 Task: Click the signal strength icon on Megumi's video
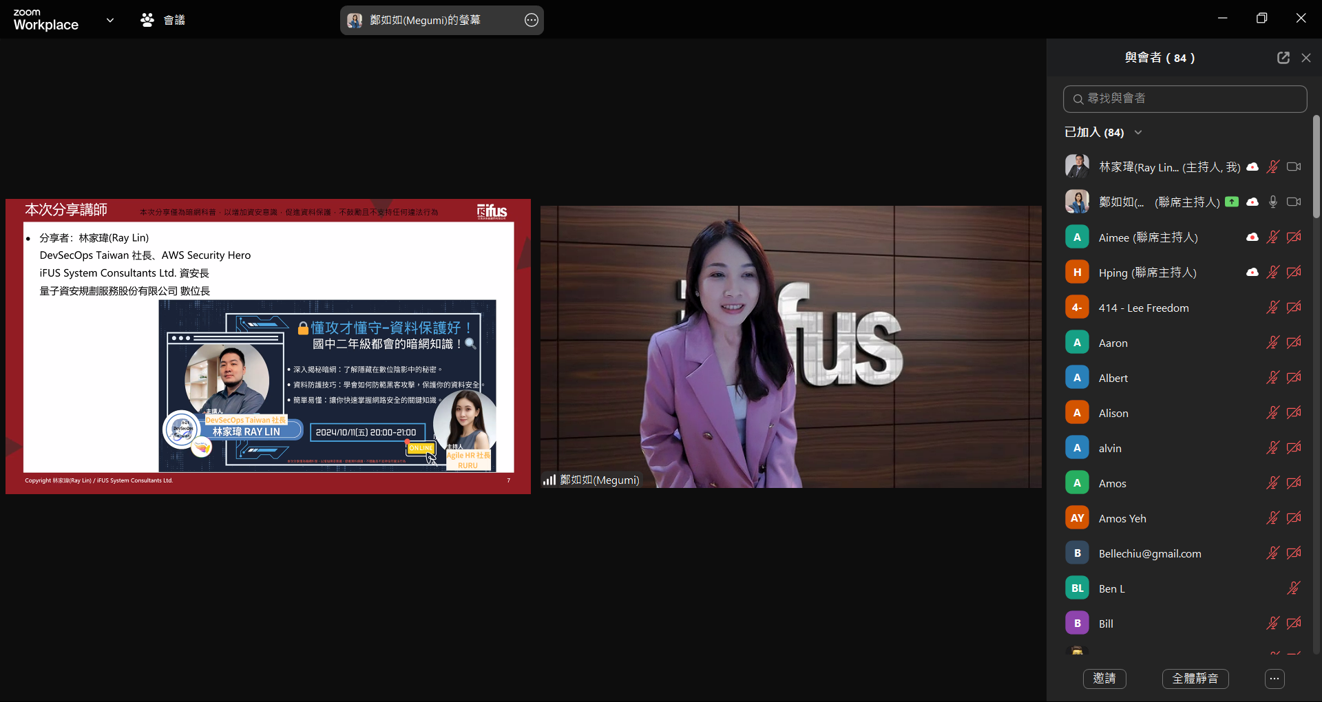549,480
